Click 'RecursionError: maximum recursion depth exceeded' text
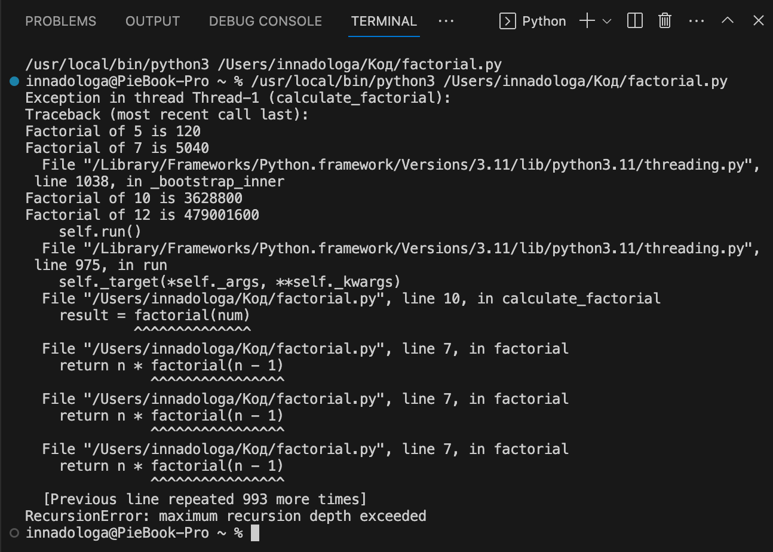Image resolution: width=773 pixels, height=552 pixels. [226, 516]
